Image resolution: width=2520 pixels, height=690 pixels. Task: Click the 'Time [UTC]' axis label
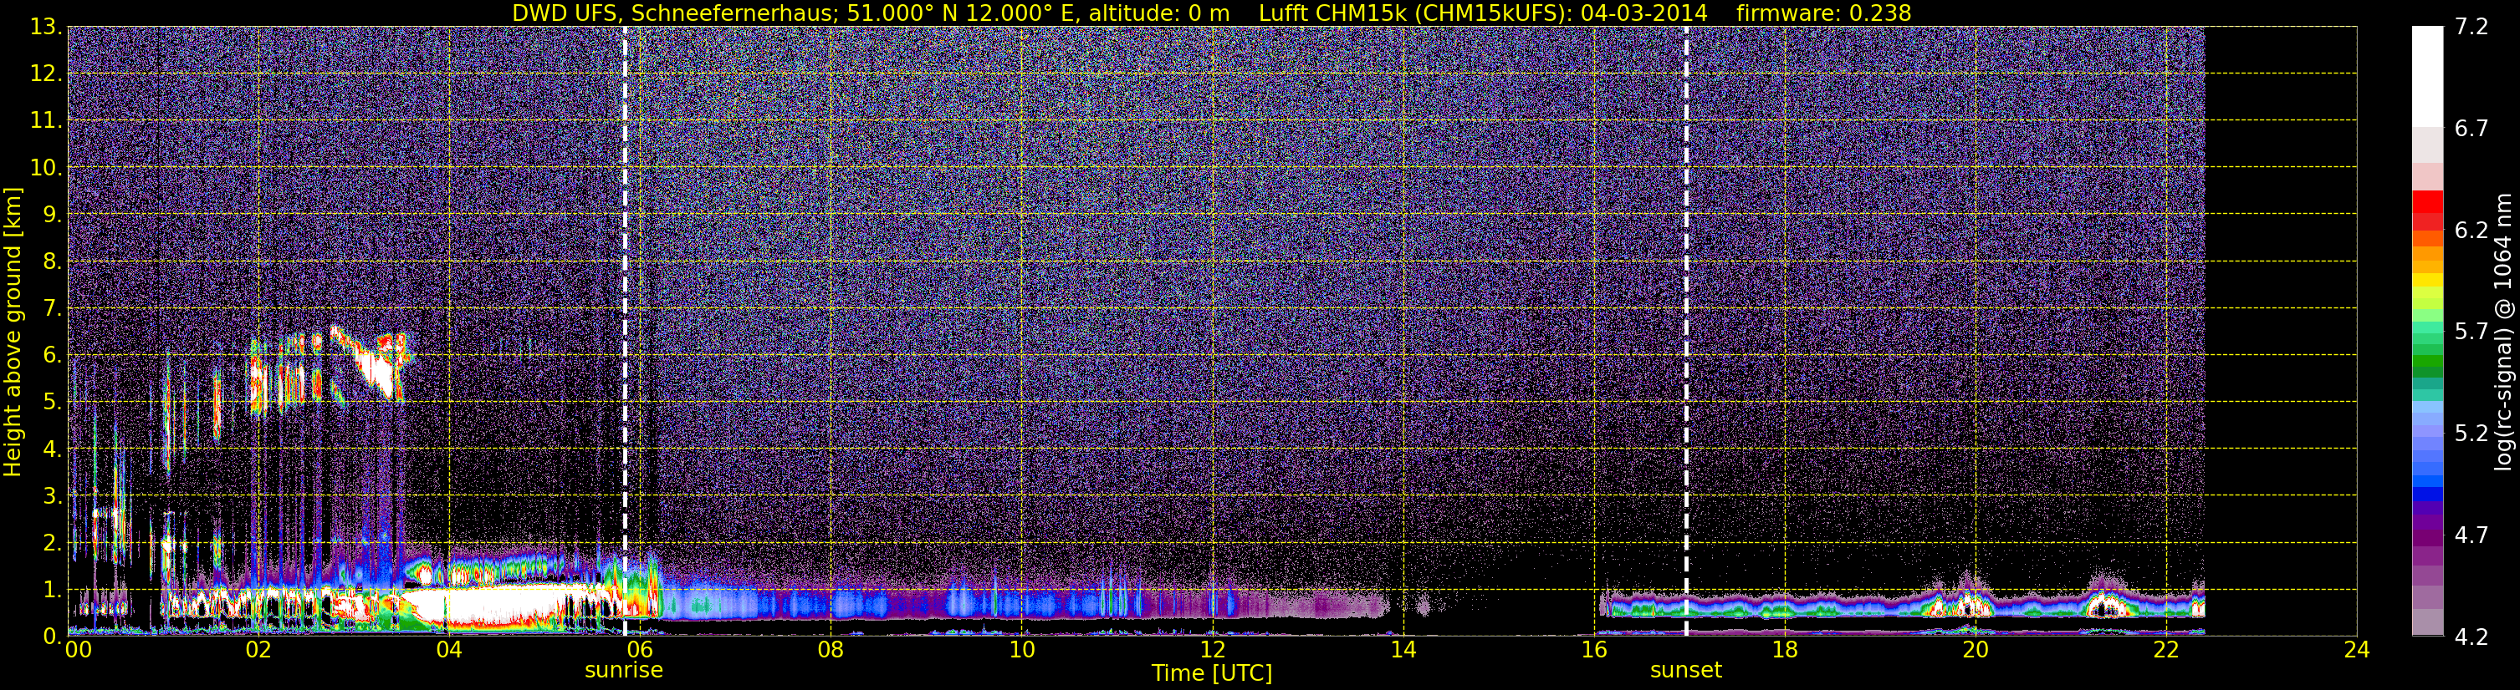pyautogui.click(x=1211, y=673)
